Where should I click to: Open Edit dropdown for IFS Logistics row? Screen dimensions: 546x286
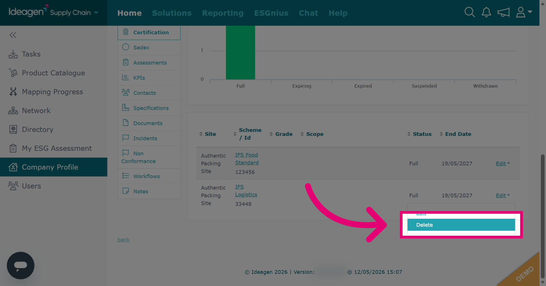point(503,195)
